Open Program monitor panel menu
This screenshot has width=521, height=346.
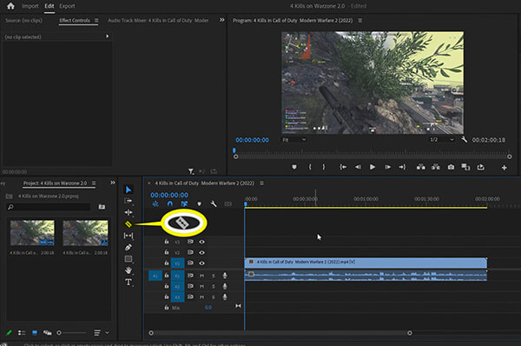[359, 20]
